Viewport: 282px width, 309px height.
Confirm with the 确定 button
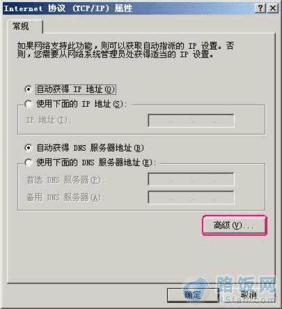coord(193,295)
